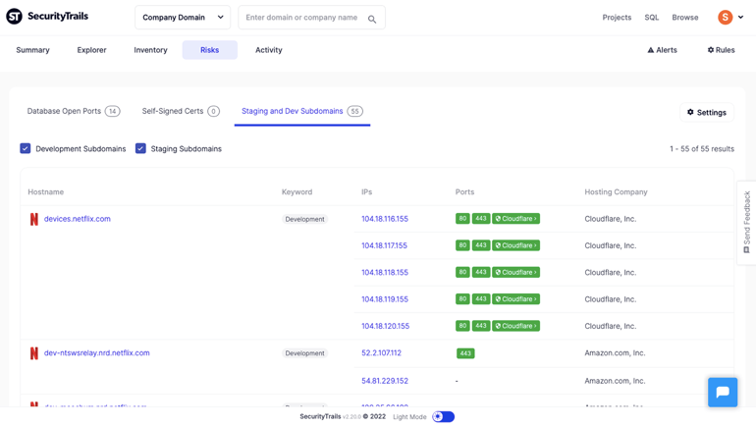Click port 80 badge for 104.18.118.155
The width and height of the screenshot is (756, 426).
[x=462, y=272]
